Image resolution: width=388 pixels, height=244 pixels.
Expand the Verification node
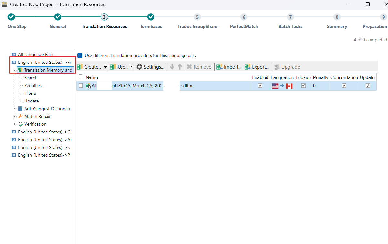point(14,124)
